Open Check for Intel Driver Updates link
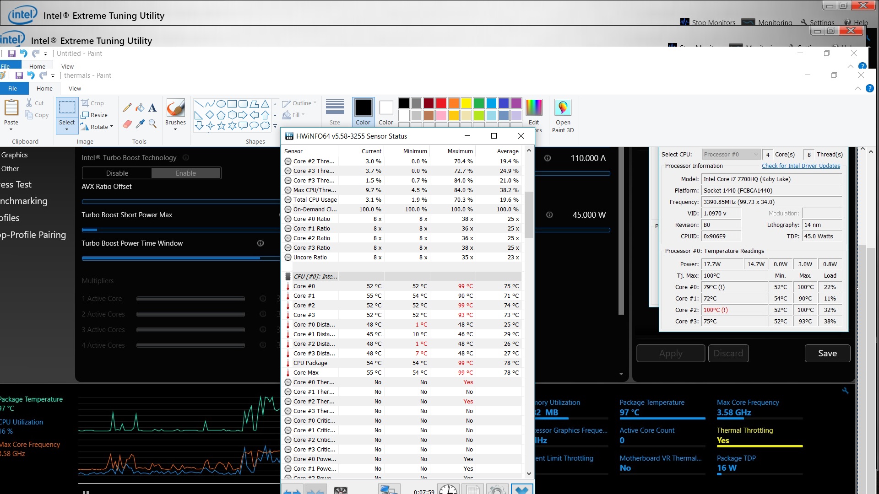Viewport: 879px width, 494px height. coord(801,166)
